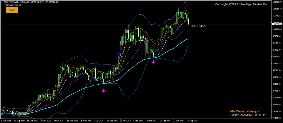The height and width of the screenshot is (123, 283).
Task: Click the magenta down arrow near March 2025
Action: point(153,62)
